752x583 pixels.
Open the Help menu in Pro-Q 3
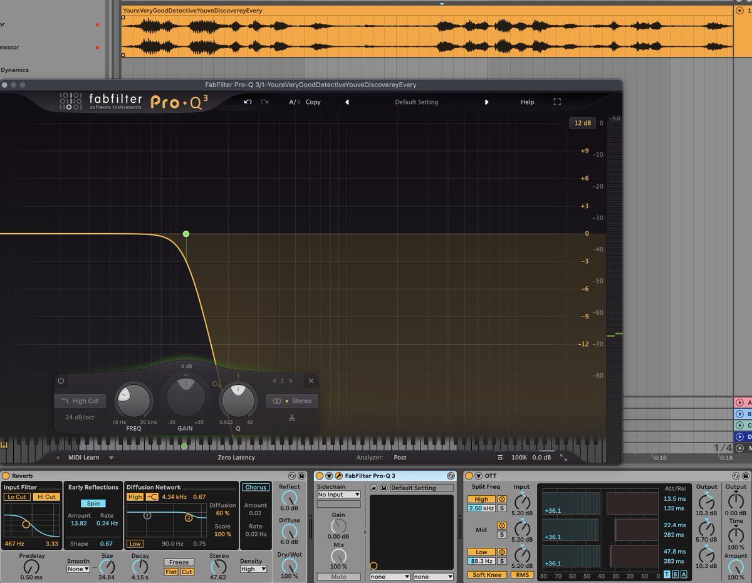click(x=528, y=102)
